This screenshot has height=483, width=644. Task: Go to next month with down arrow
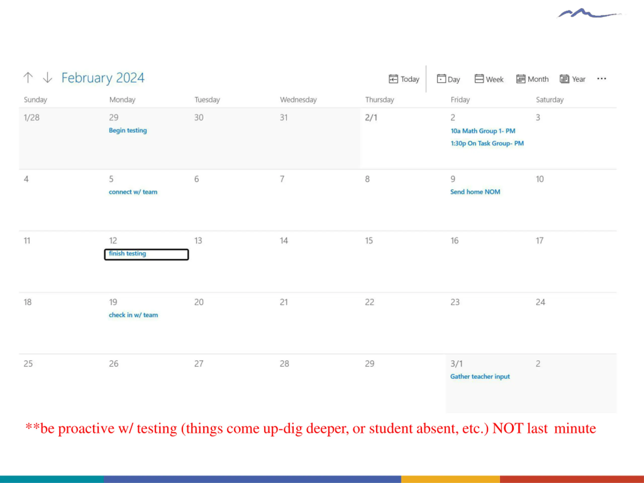click(x=48, y=77)
